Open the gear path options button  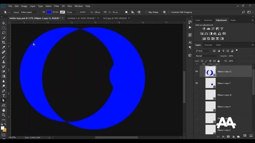[x=164, y=12]
